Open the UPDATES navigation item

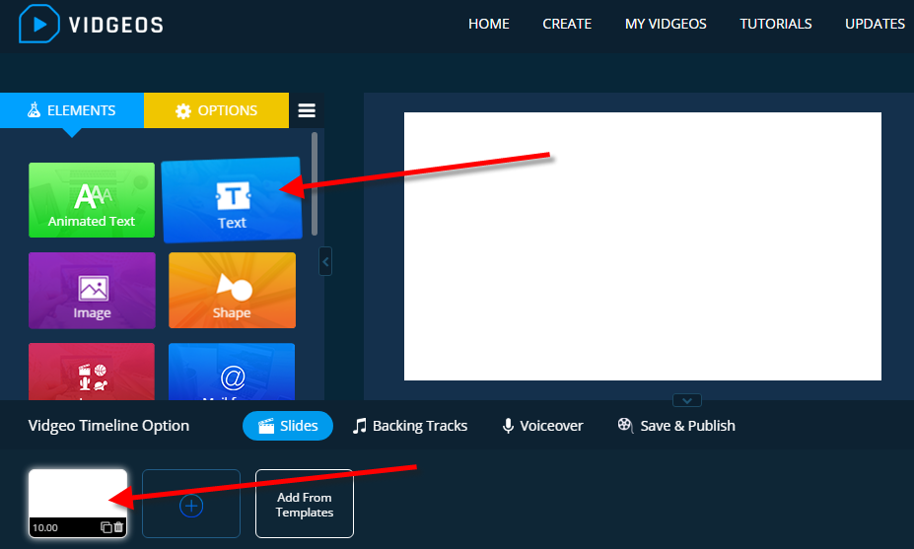[x=875, y=24]
